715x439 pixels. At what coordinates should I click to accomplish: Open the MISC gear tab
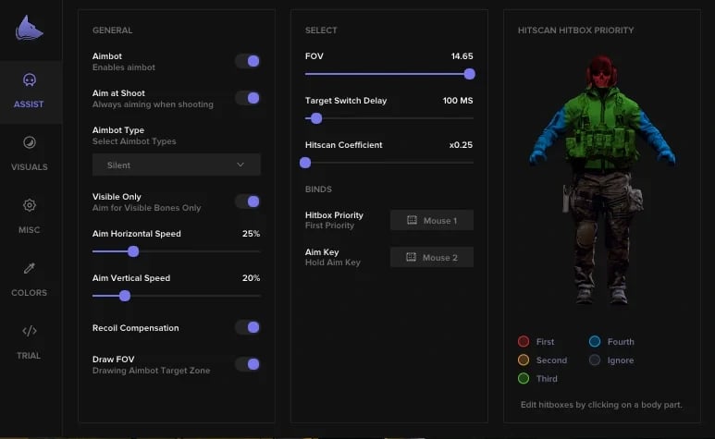30,205
